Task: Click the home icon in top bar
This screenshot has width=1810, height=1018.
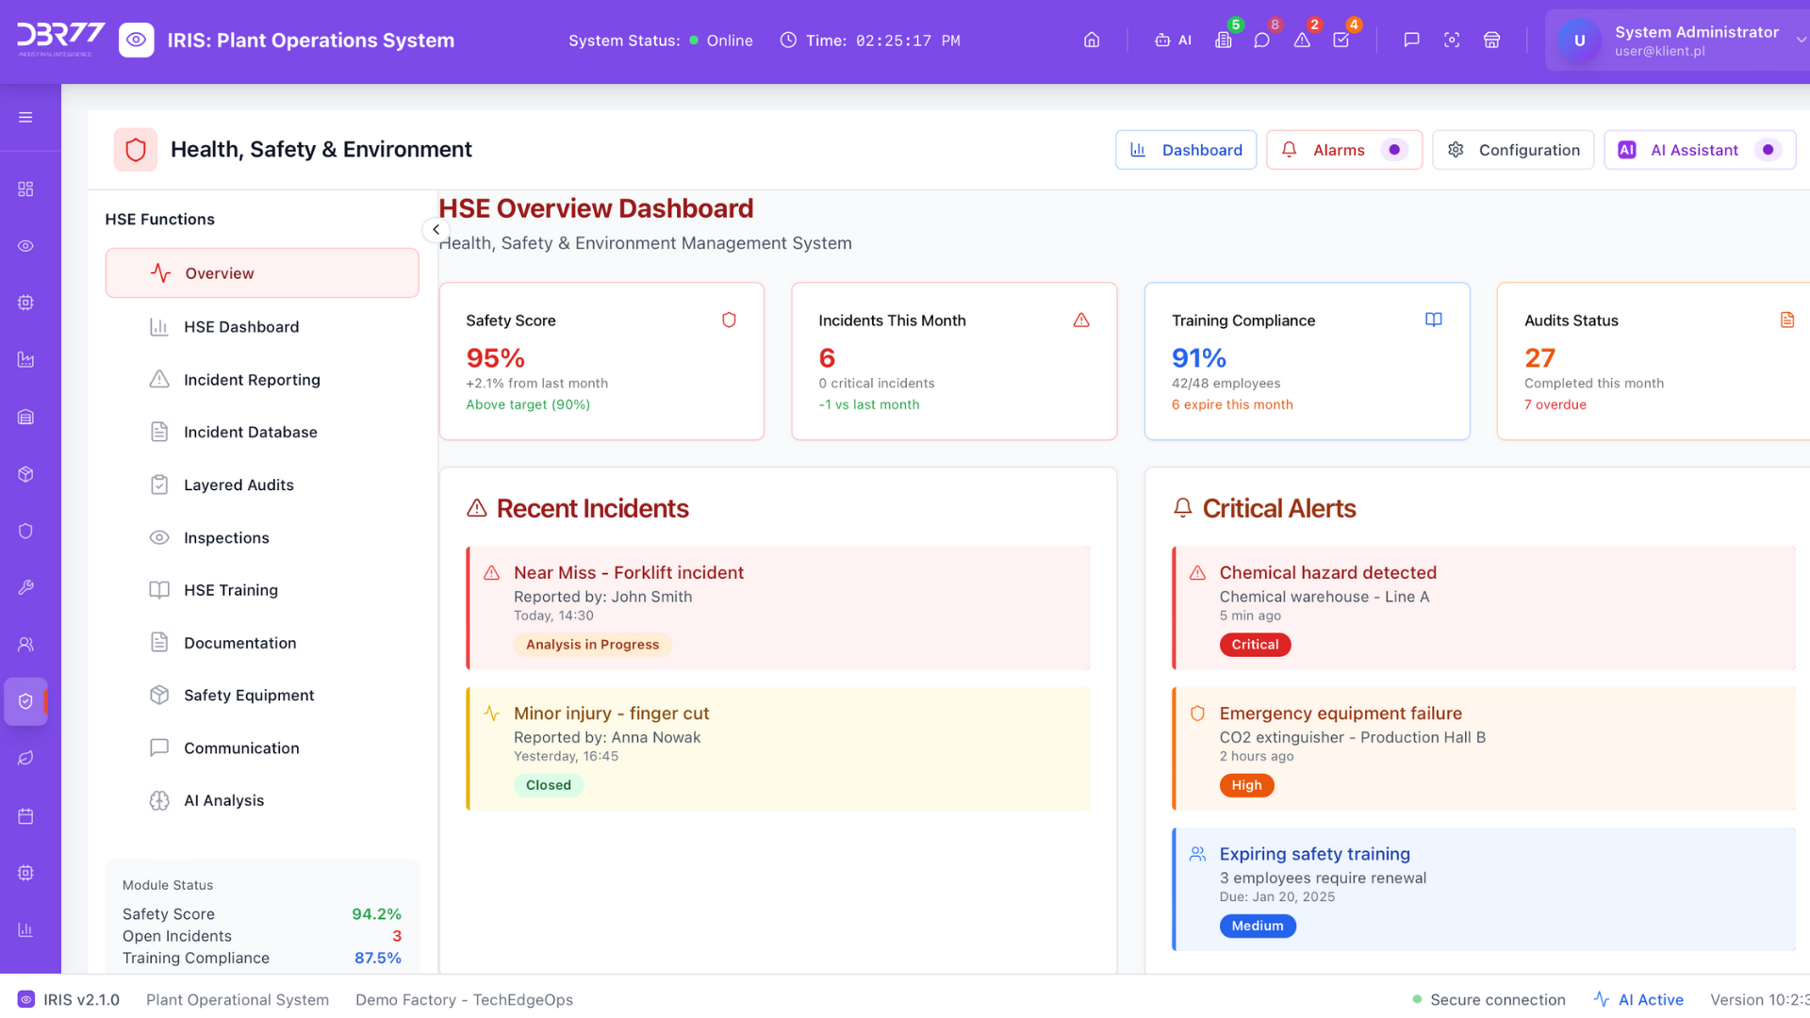Action: click(x=1092, y=41)
